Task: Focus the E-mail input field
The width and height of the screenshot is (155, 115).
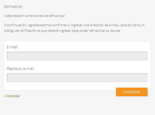Action: [x=77, y=56]
